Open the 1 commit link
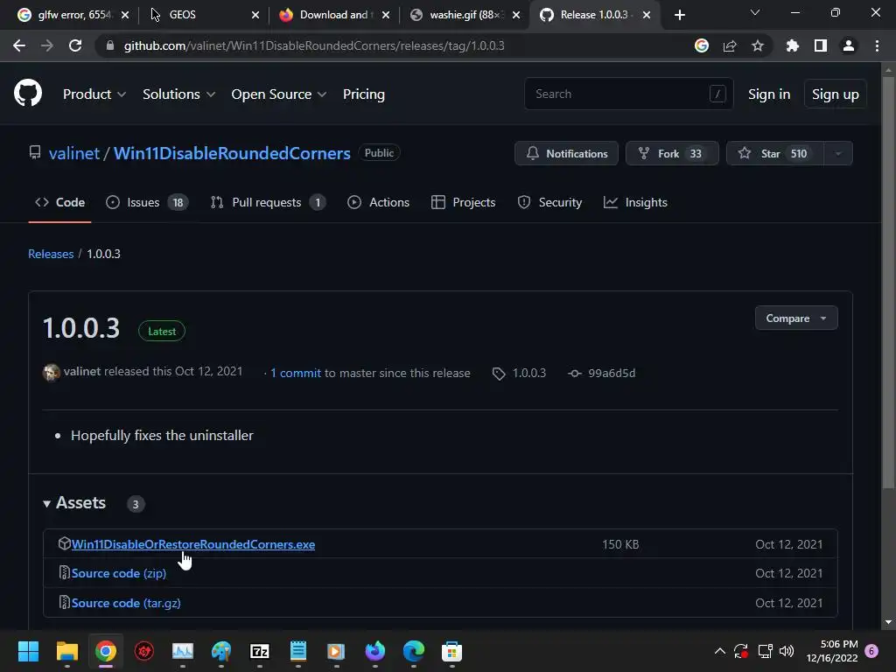This screenshot has width=896, height=672. (x=296, y=373)
